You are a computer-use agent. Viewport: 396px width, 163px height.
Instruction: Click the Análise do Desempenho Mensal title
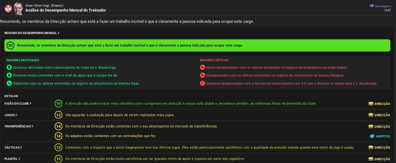(65, 10)
